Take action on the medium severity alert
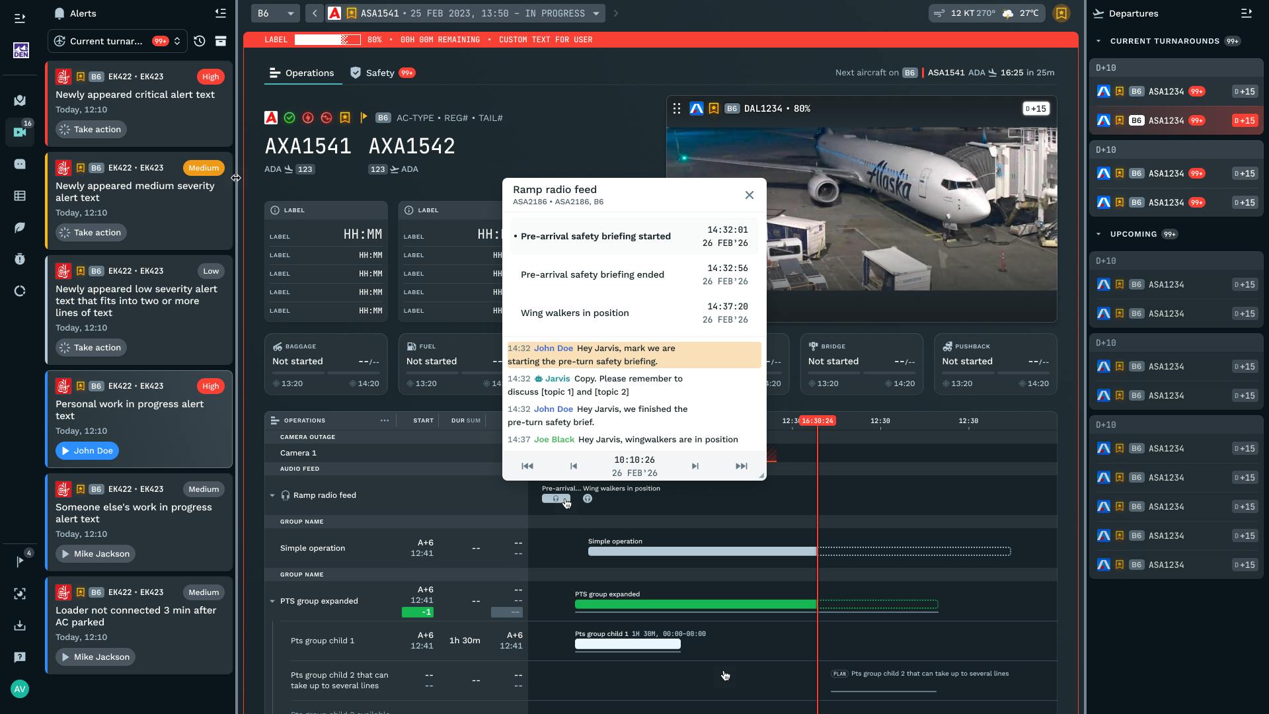Viewport: 1269px width, 714px height. pyautogui.click(x=91, y=233)
